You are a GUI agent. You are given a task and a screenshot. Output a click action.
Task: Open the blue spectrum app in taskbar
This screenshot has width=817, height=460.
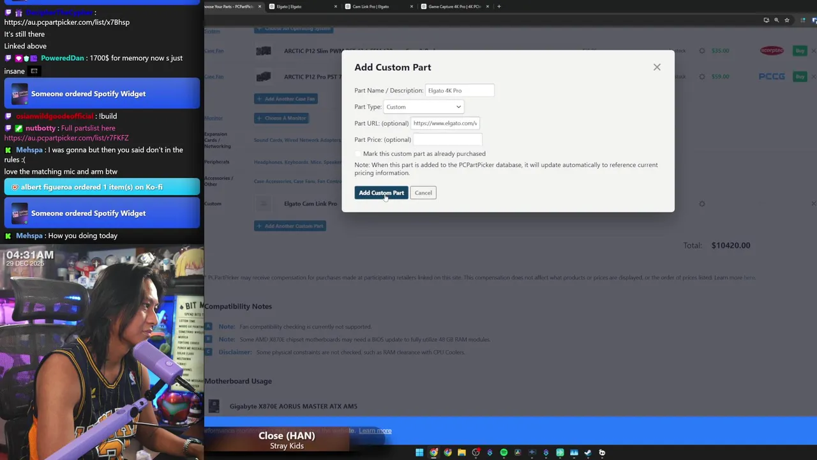click(574, 452)
